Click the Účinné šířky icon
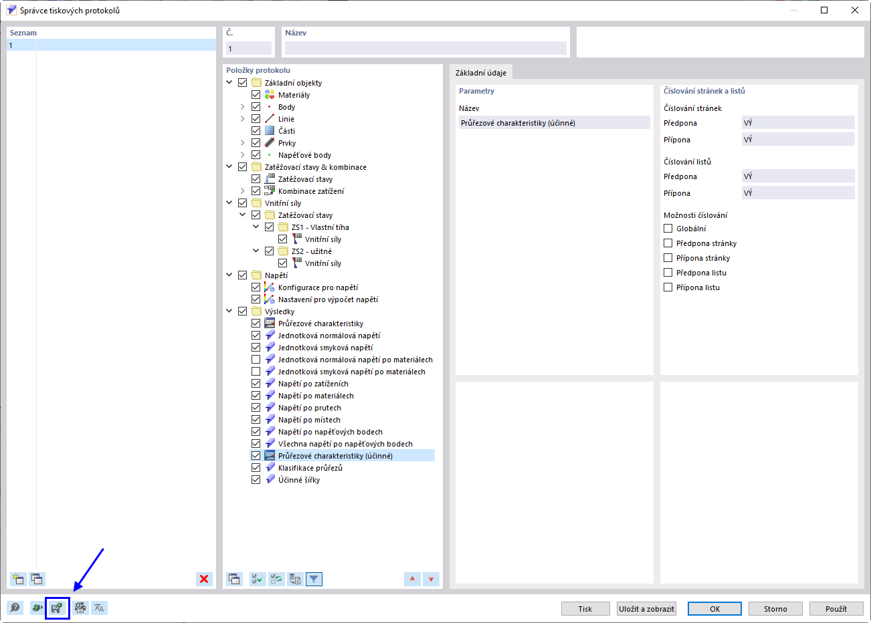 click(270, 480)
